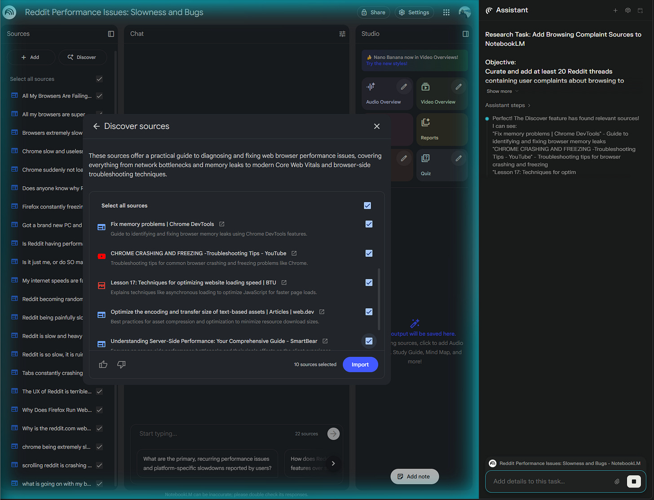Click the Assistant panel rightmost header icon
The width and height of the screenshot is (654, 500).
[x=641, y=10]
